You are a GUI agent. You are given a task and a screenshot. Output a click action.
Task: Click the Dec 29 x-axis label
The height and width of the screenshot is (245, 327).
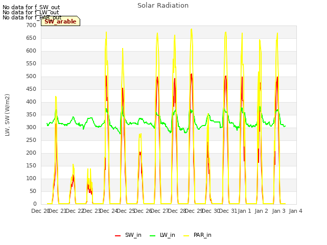194,211
